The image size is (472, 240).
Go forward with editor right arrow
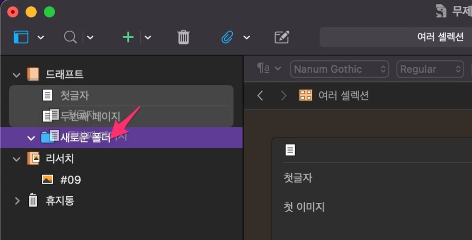[x=283, y=96]
